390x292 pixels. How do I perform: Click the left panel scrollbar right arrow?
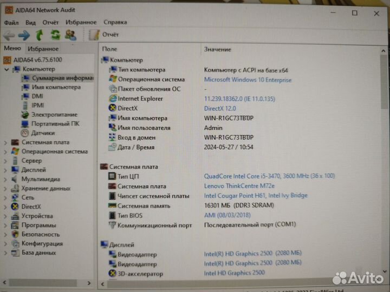click(89, 283)
